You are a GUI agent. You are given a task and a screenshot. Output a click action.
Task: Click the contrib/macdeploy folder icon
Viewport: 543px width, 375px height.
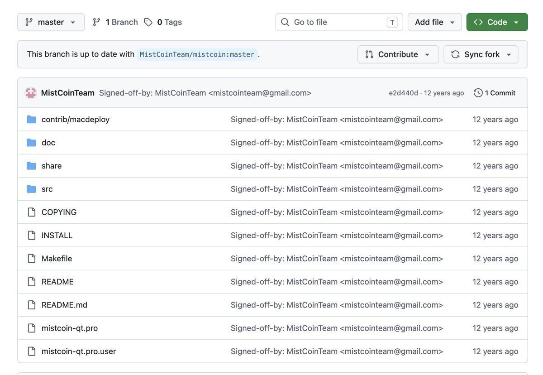coord(31,120)
